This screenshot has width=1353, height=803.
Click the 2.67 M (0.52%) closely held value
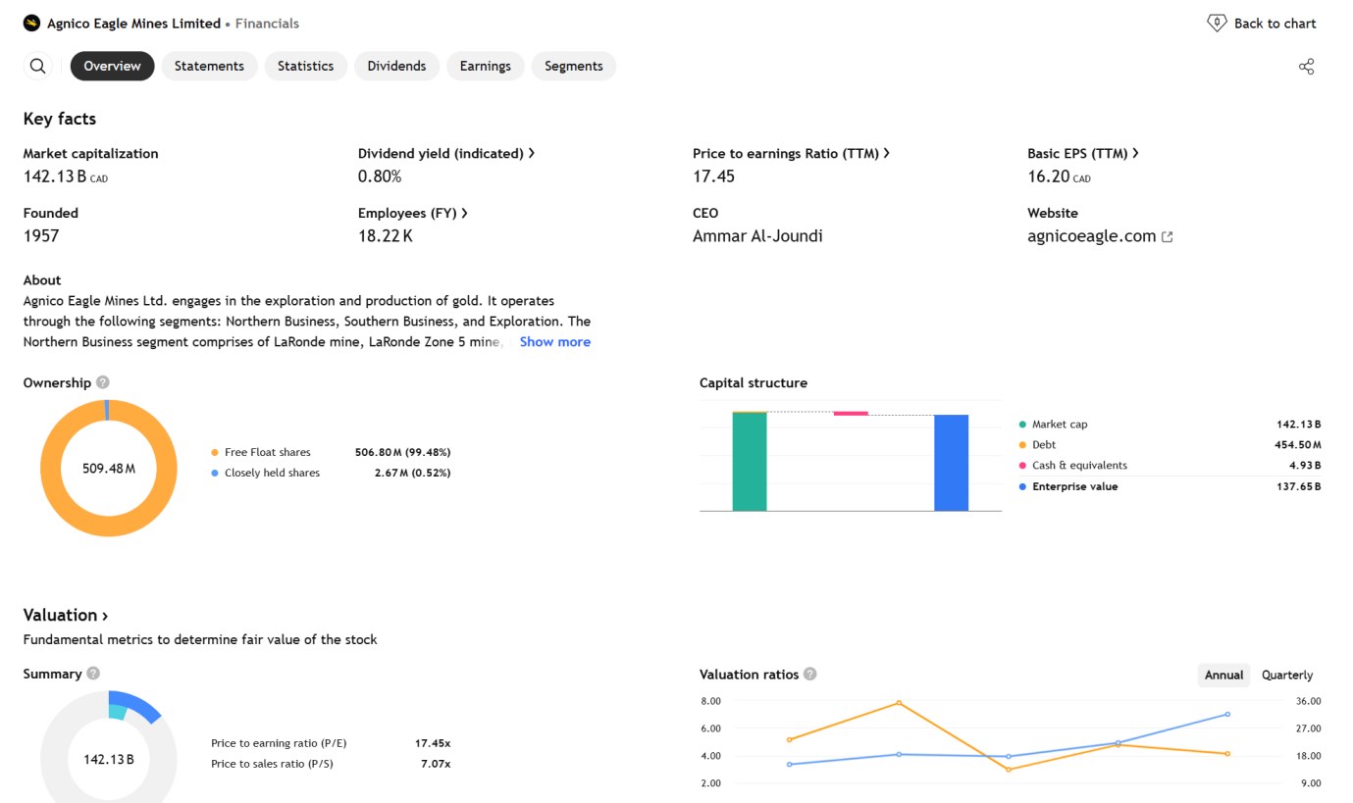click(412, 473)
